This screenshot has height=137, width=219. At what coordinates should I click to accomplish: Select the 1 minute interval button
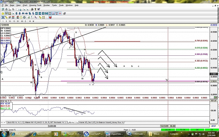[3, 21]
